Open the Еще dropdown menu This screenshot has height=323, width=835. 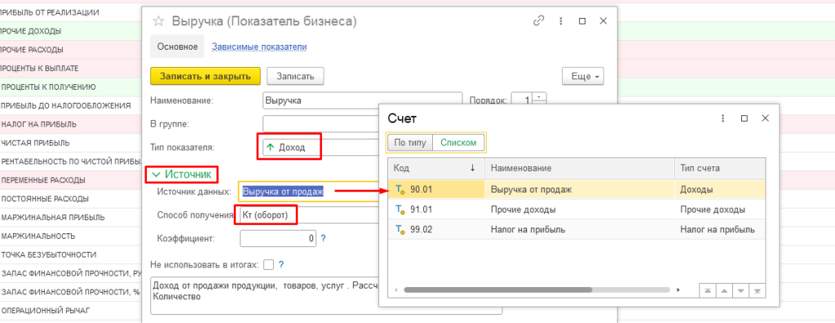point(583,76)
